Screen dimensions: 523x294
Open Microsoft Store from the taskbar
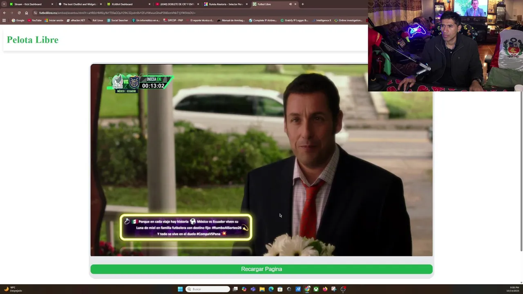pyautogui.click(x=280, y=289)
